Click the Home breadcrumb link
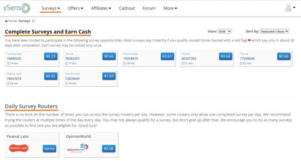Screen dimensions: 301x161 click(11, 21)
